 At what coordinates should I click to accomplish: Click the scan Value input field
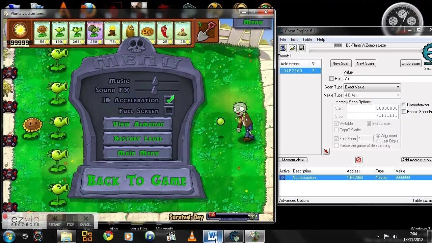pyautogui.click(x=387, y=79)
